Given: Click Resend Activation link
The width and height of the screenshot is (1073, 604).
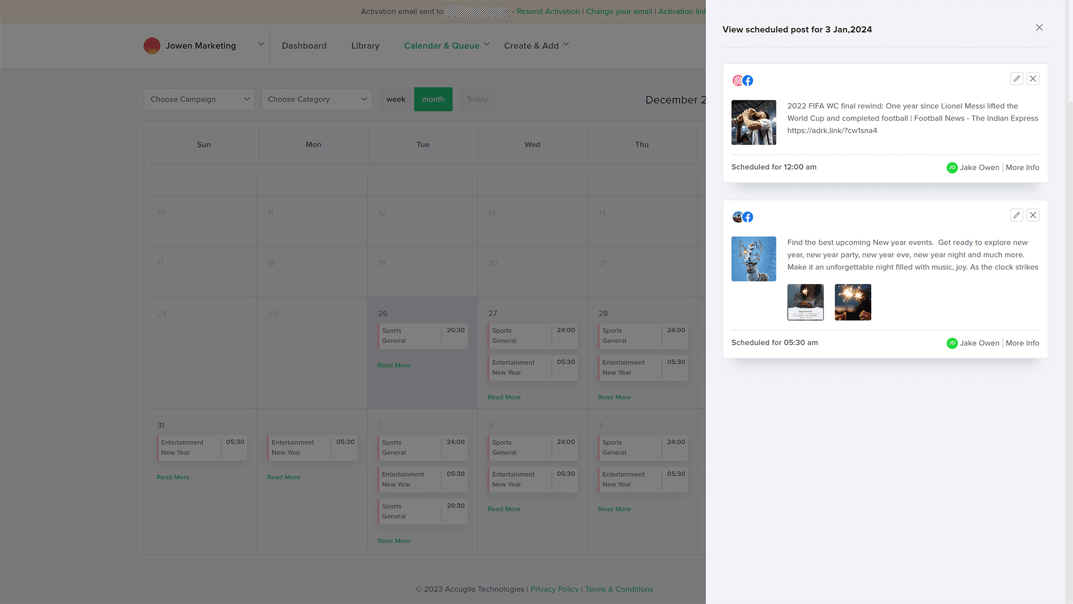Looking at the screenshot, I should (x=548, y=11).
